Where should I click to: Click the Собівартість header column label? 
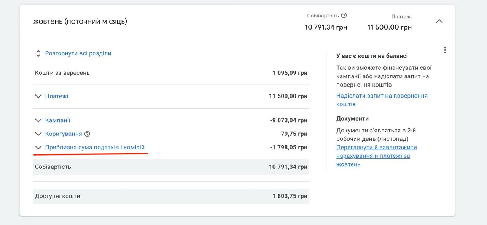coord(323,16)
